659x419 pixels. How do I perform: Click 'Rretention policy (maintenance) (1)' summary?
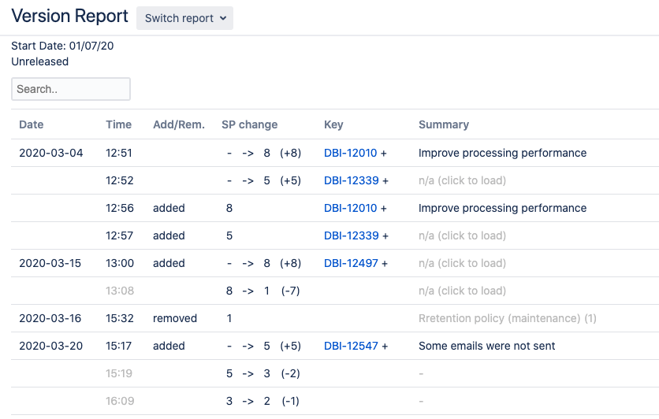(508, 318)
